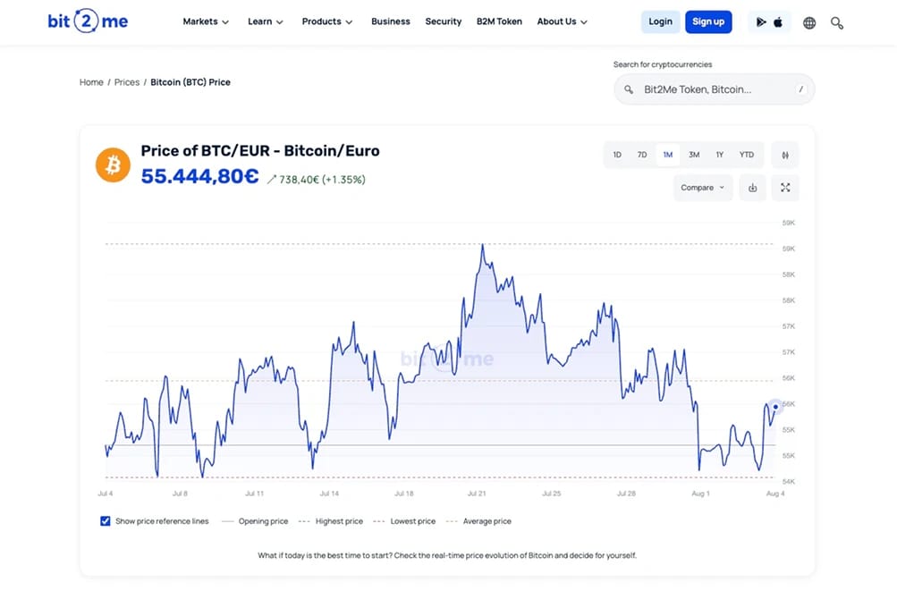Viewport: 897px width, 591px height.
Task: Click the Price of BTC/EUR heading
Action: [260, 151]
